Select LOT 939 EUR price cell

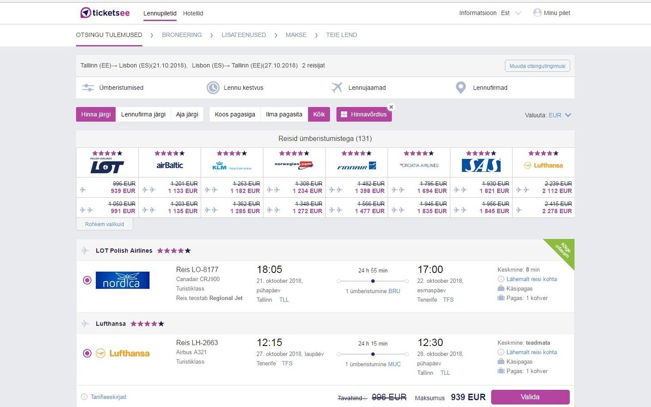[107, 188]
